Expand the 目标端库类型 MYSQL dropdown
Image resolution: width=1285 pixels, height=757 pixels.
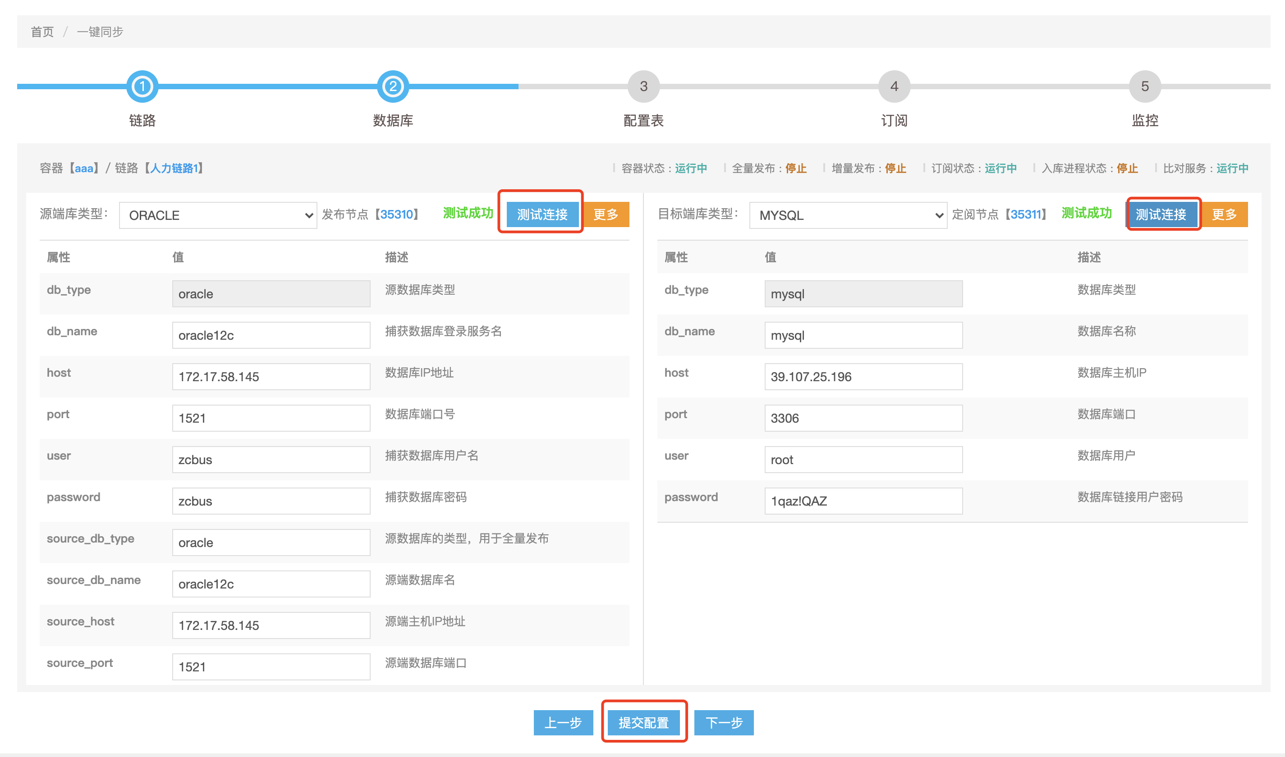[848, 215]
